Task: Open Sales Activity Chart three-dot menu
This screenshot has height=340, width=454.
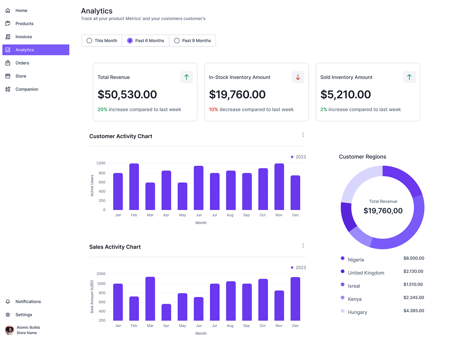Action: (303, 245)
